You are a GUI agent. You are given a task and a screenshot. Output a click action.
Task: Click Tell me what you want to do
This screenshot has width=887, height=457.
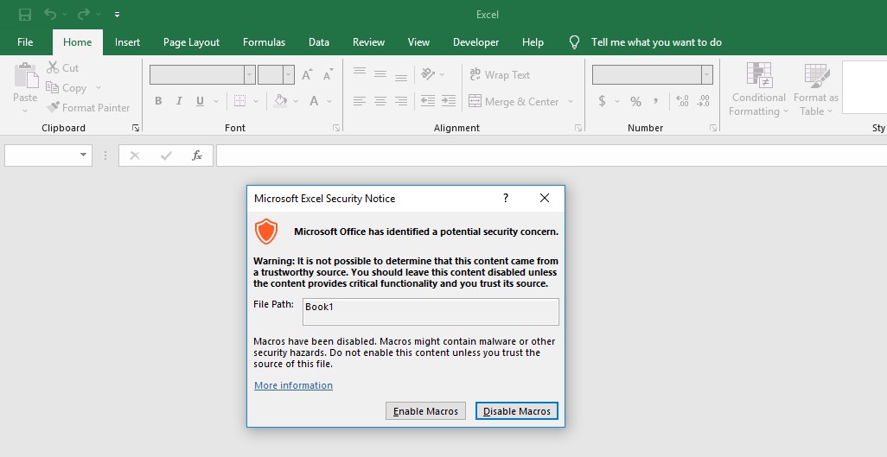point(656,41)
